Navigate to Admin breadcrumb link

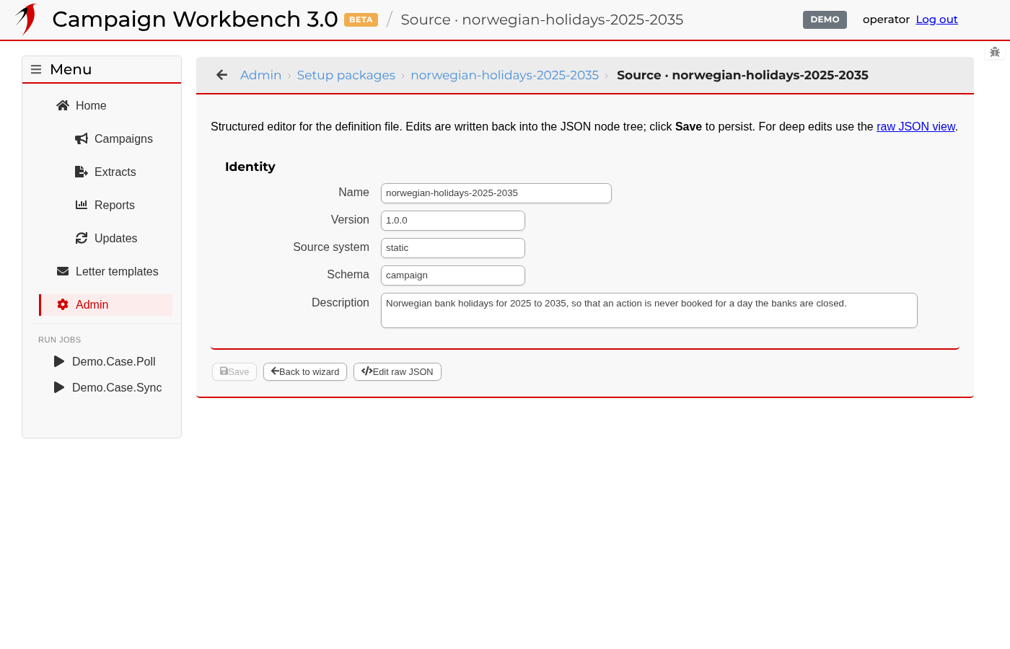click(x=260, y=75)
